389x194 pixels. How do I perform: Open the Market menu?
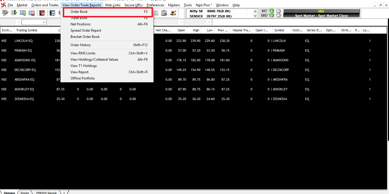pyautogui.click(x=22, y=5)
